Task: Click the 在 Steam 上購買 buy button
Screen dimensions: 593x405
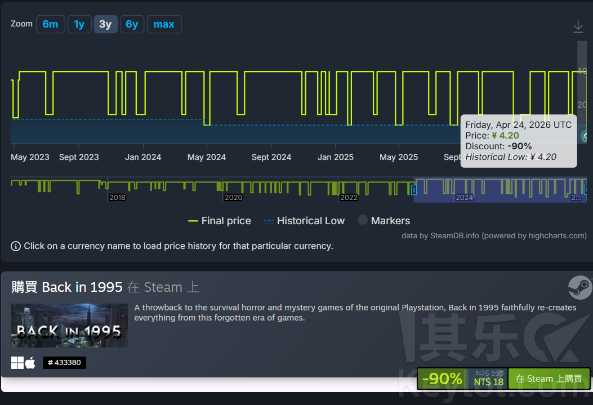Action: point(549,379)
